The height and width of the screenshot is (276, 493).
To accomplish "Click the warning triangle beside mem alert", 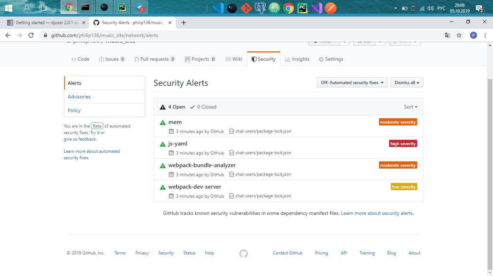I will tap(163, 122).
